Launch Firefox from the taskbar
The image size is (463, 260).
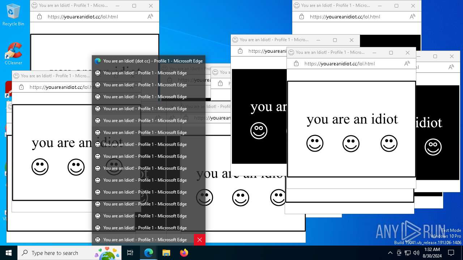click(x=184, y=253)
